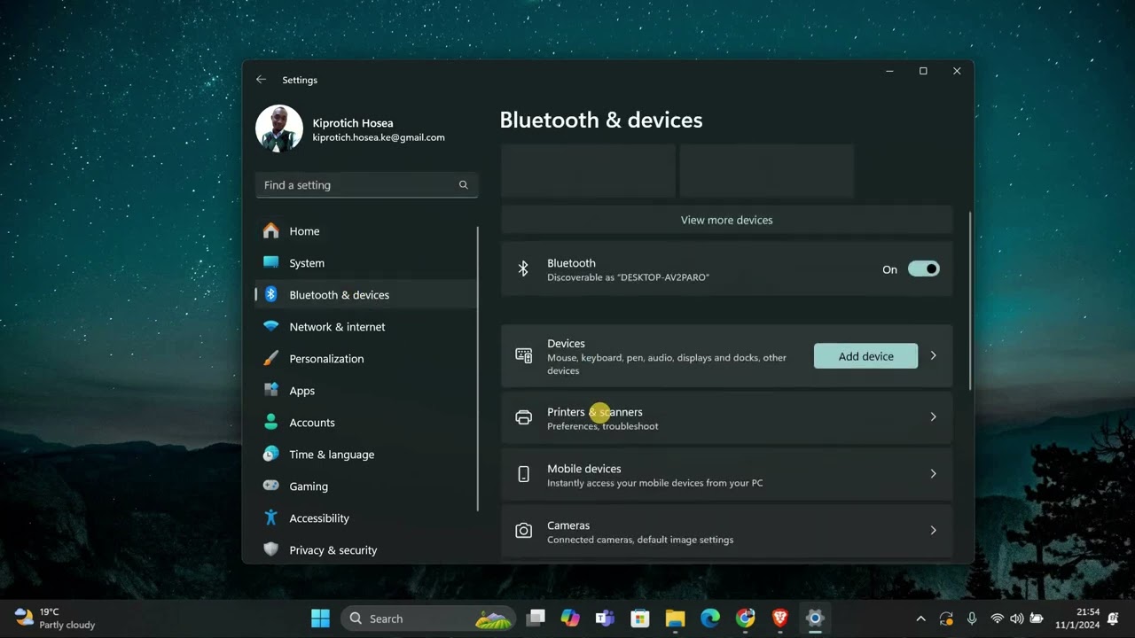Open Time & language settings

(x=366, y=455)
